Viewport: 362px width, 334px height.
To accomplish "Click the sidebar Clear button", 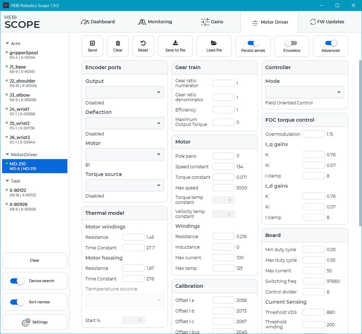I will [x=35, y=261].
